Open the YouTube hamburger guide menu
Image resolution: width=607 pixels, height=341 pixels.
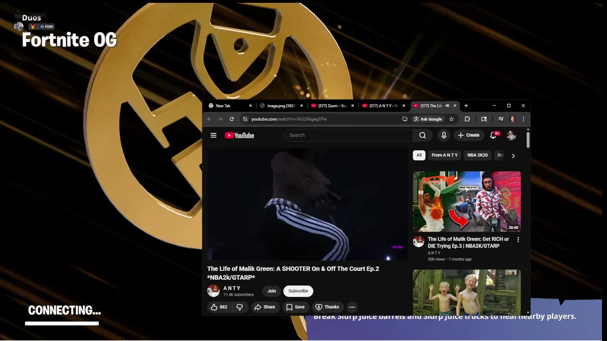213,135
